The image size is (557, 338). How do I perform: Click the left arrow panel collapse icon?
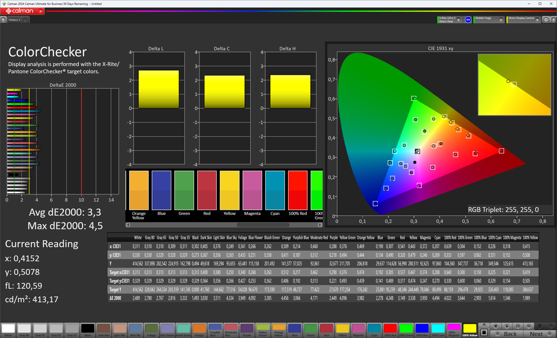click(x=553, y=20)
